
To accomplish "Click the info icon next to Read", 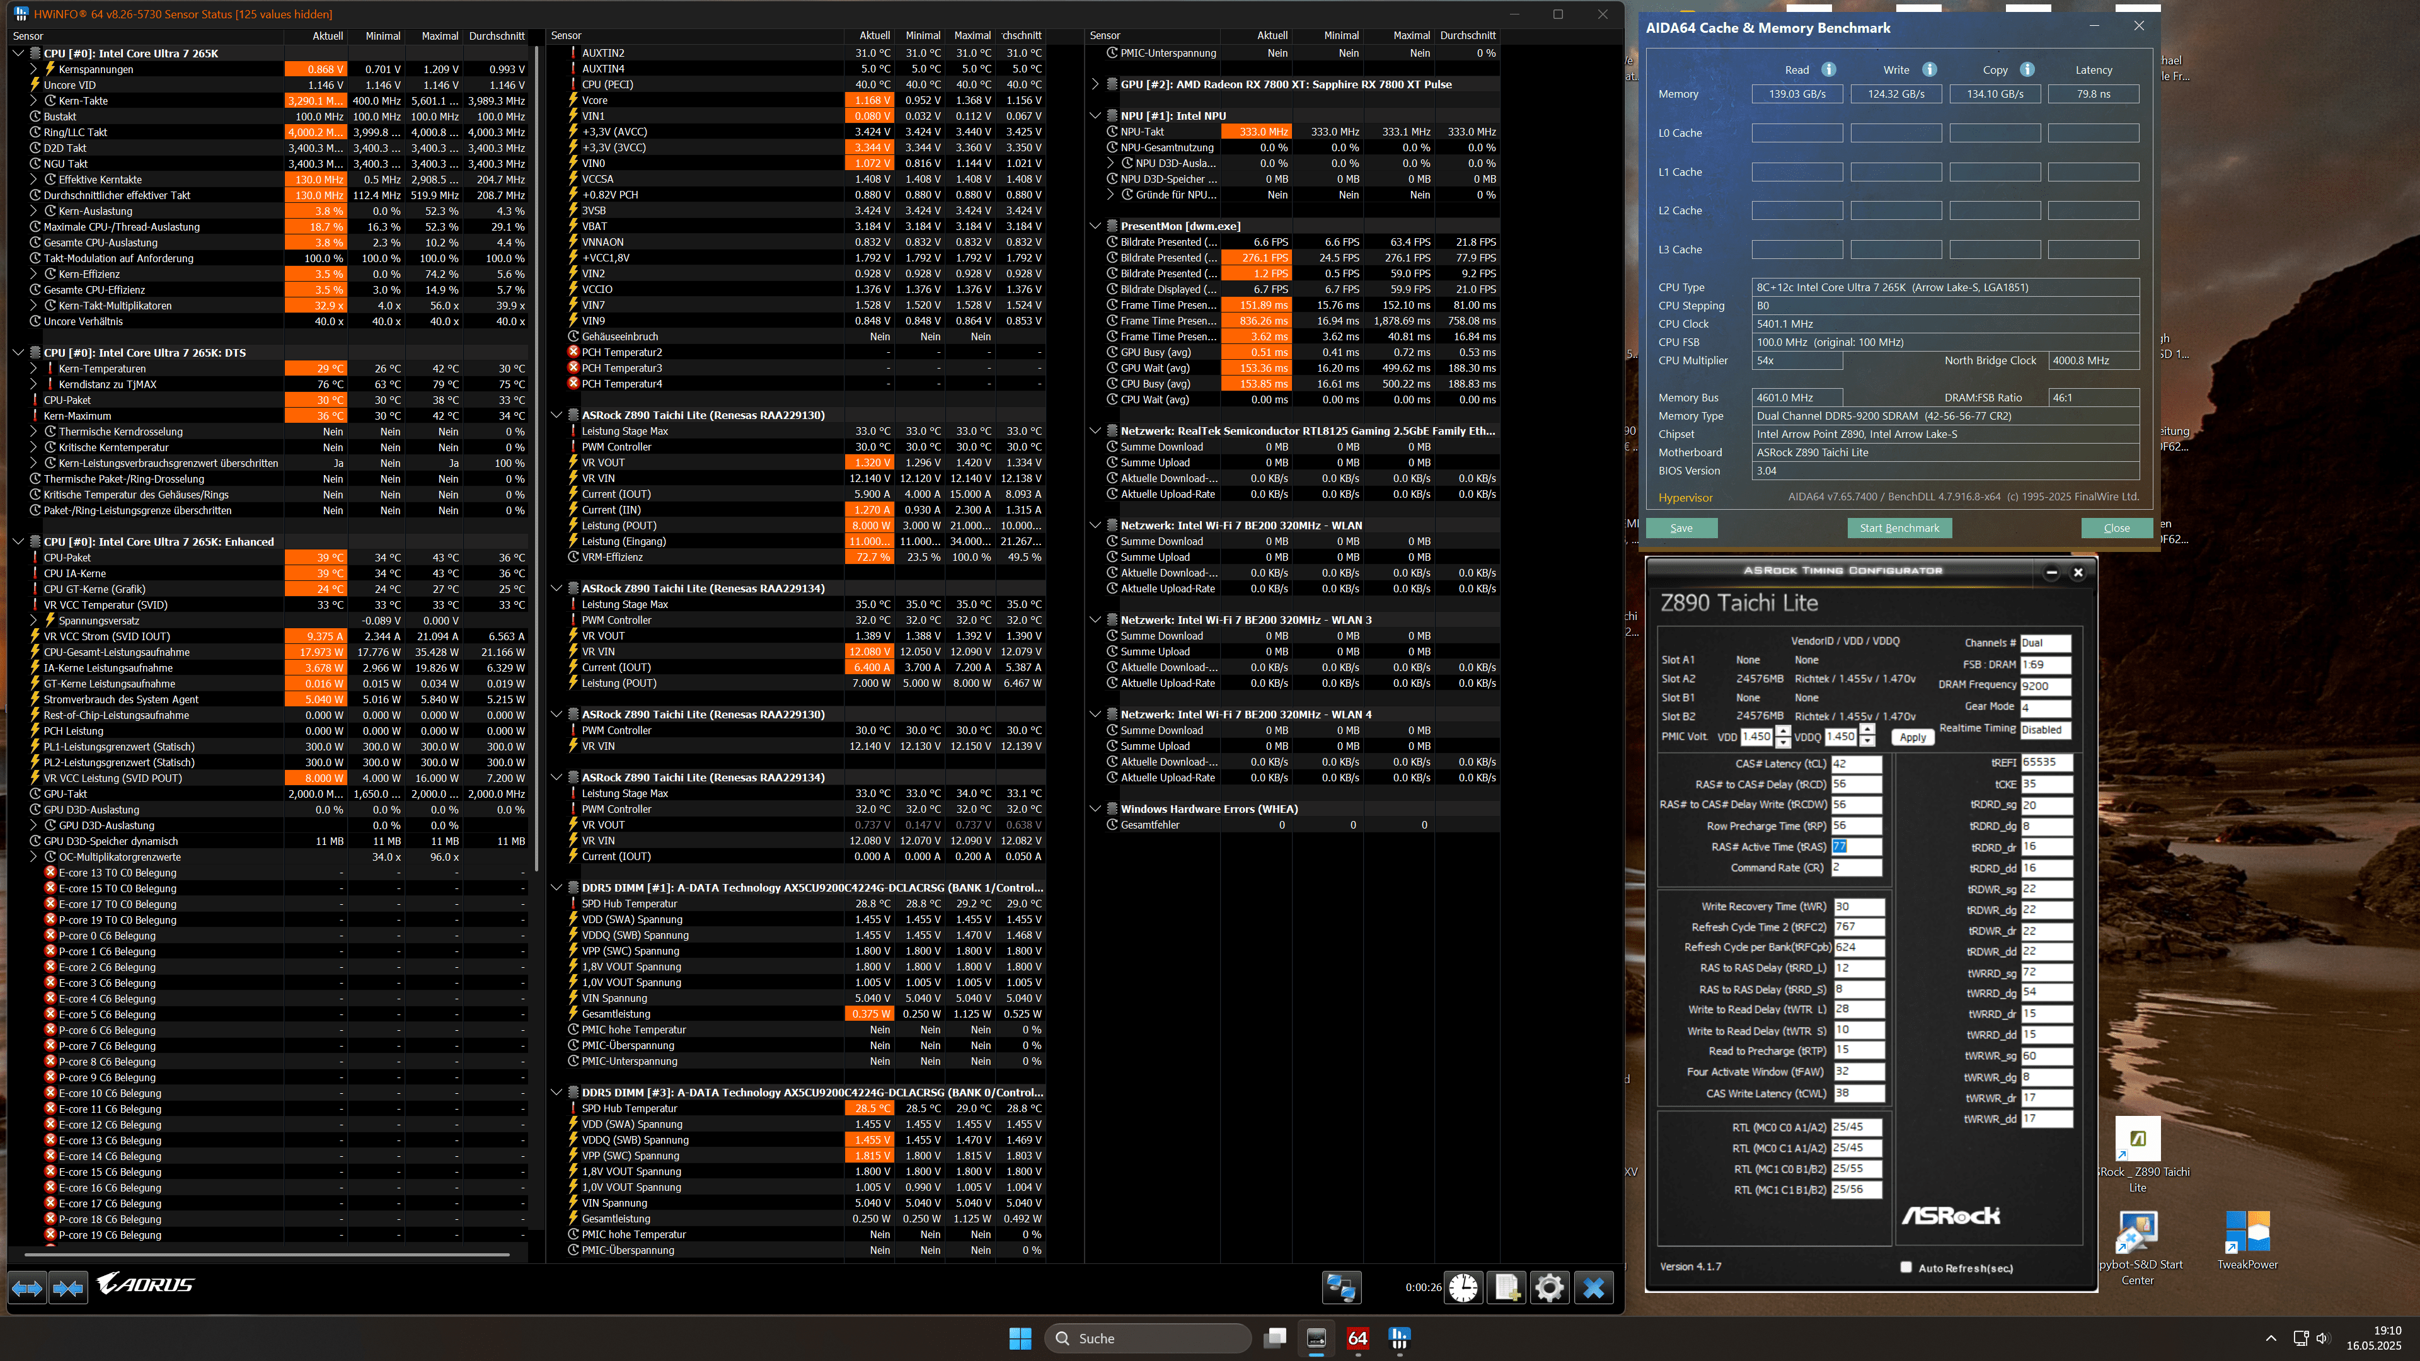I will [x=1828, y=69].
